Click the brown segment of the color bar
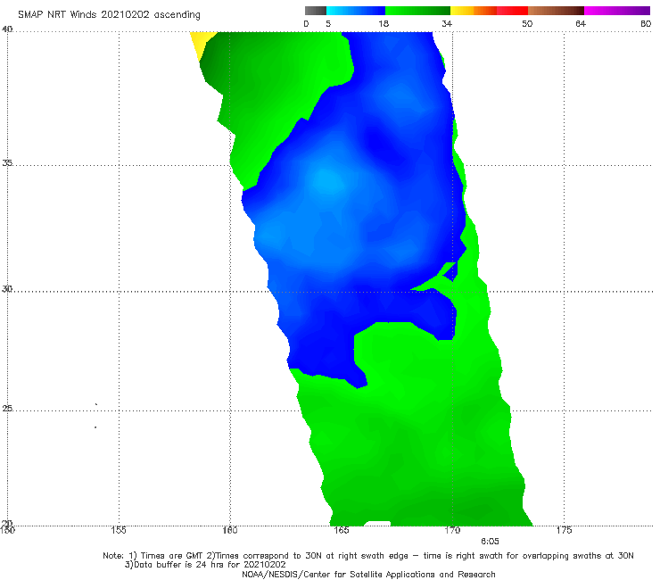The width and height of the screenshot is (660, 580). coord(556,11)
